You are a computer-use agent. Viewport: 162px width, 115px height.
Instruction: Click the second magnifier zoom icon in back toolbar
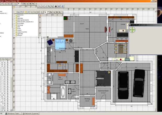(x=52, y=6)
